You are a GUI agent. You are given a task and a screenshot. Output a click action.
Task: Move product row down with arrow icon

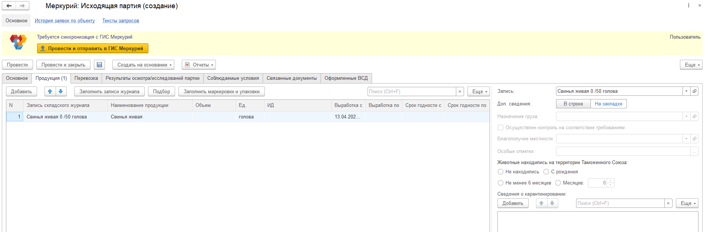coord(61,91)
